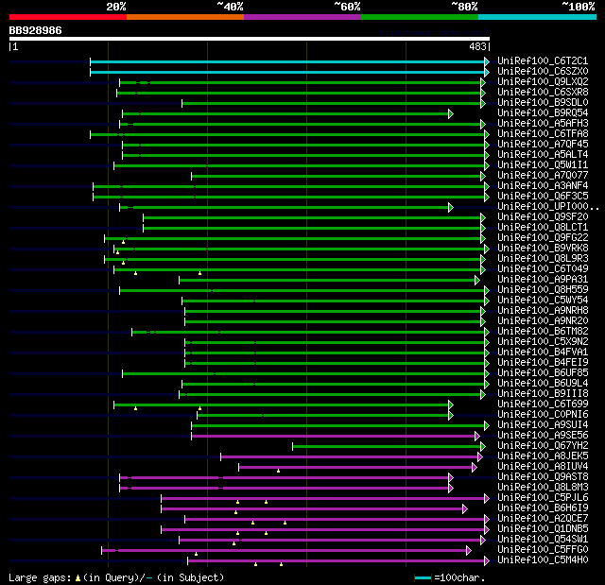The width and height of the screenshot is (605, 585).
Task: Click the UniRef100_C5FFG0 text
Action: coord(543,550)
